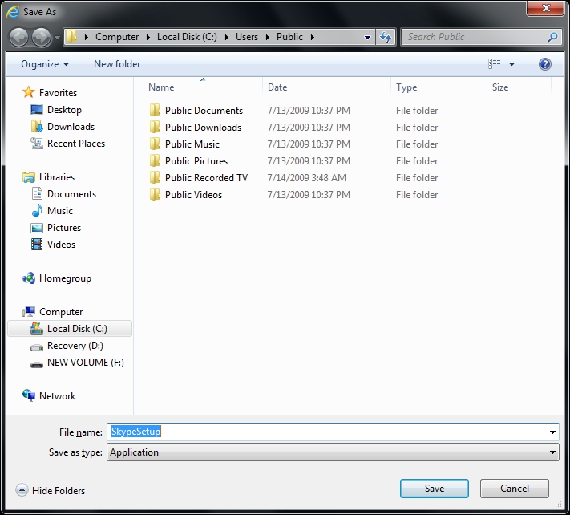
Task: Expand the Save as type combo box
Action: 333,452
